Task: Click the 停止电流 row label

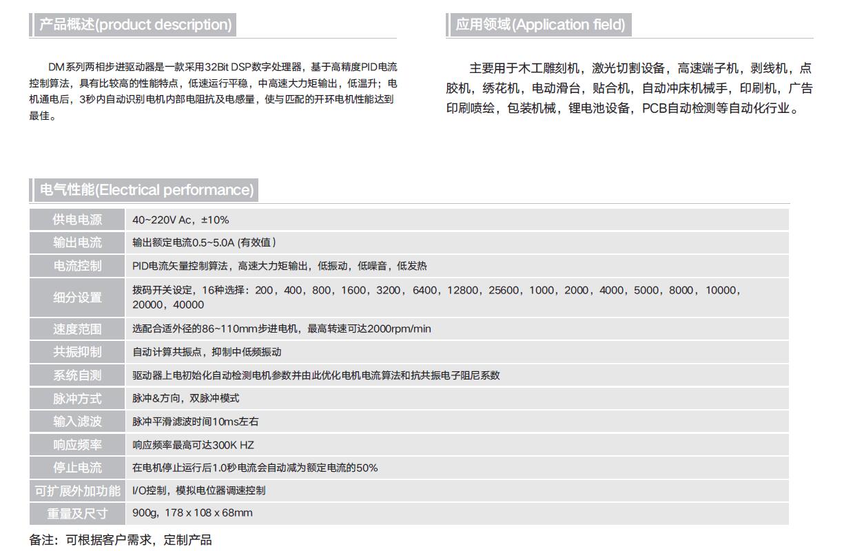Action: (x=77, y=468)
